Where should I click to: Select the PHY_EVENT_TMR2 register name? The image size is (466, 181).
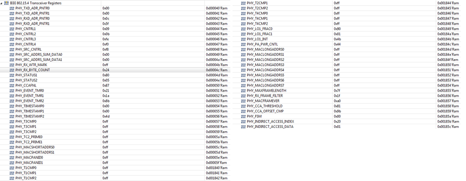[30, 101]
